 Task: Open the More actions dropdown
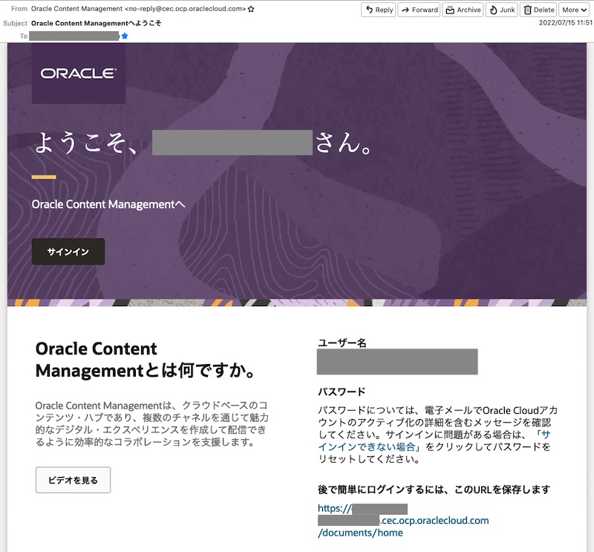click(x=574, y=10)
